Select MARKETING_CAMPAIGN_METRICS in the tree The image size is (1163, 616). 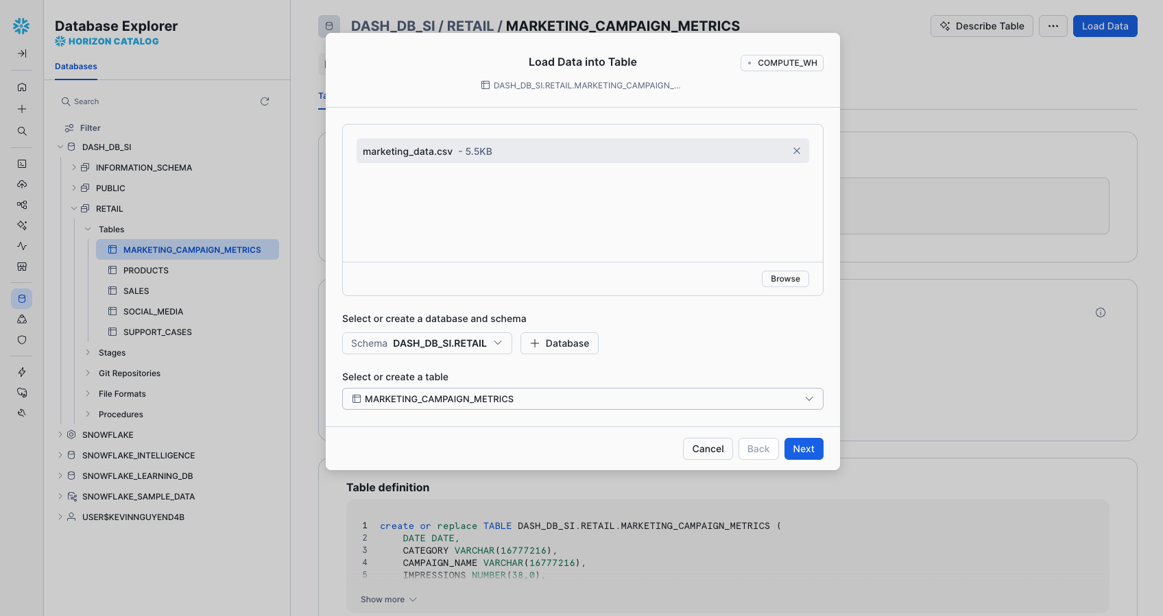187,249
